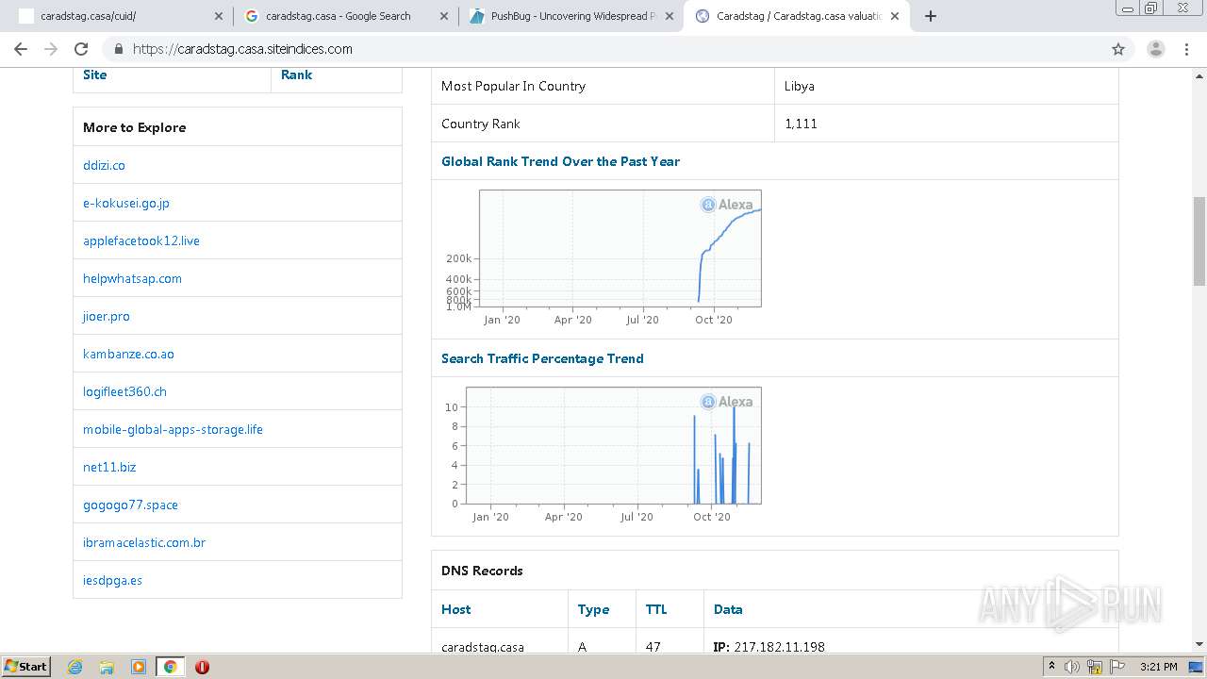Click the scrollbar down arrow
This screenshot has height=679, width=1207.
pyautogui.click(x=1199, y=645)
